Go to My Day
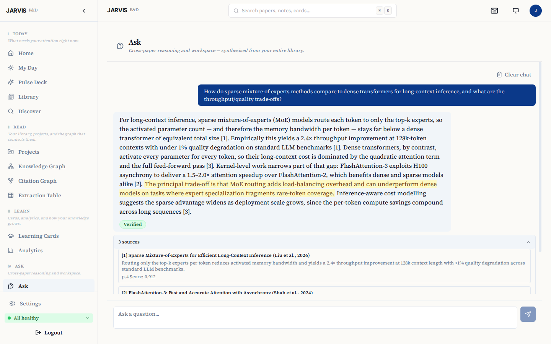Viewport: 551px width, 344px height. pos(49,68)
